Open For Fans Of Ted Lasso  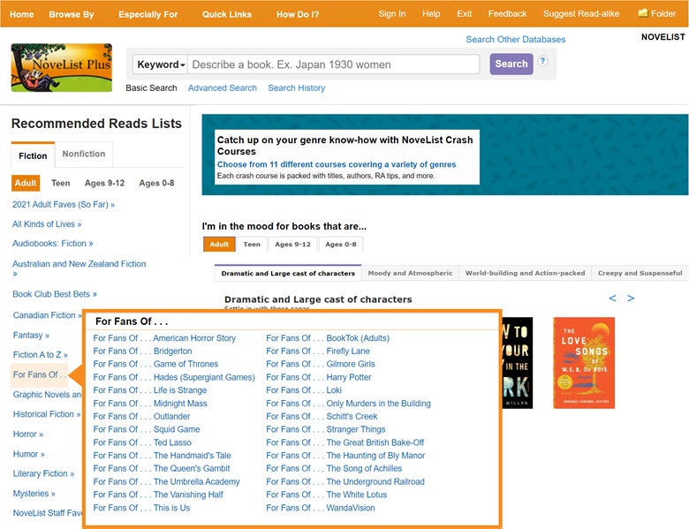coord(142,442)
